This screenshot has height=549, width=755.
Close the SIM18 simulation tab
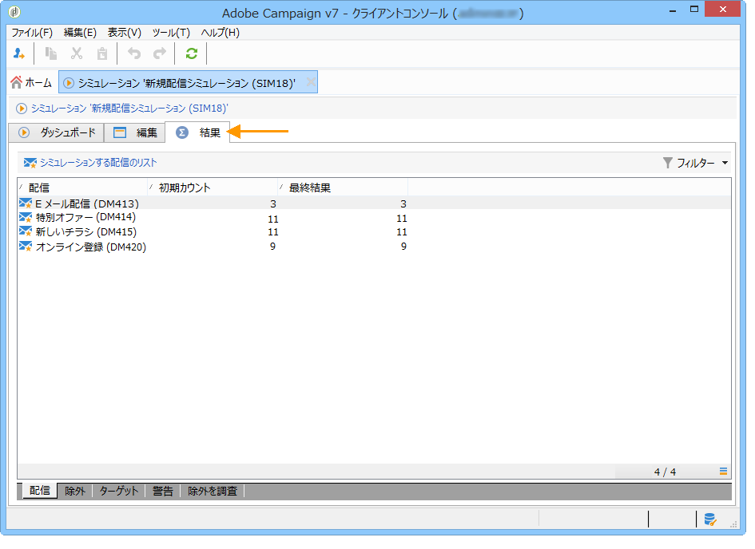[x=311, y=82]
